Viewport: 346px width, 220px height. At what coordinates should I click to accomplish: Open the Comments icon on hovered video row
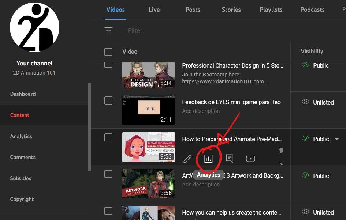pos(230,159)
